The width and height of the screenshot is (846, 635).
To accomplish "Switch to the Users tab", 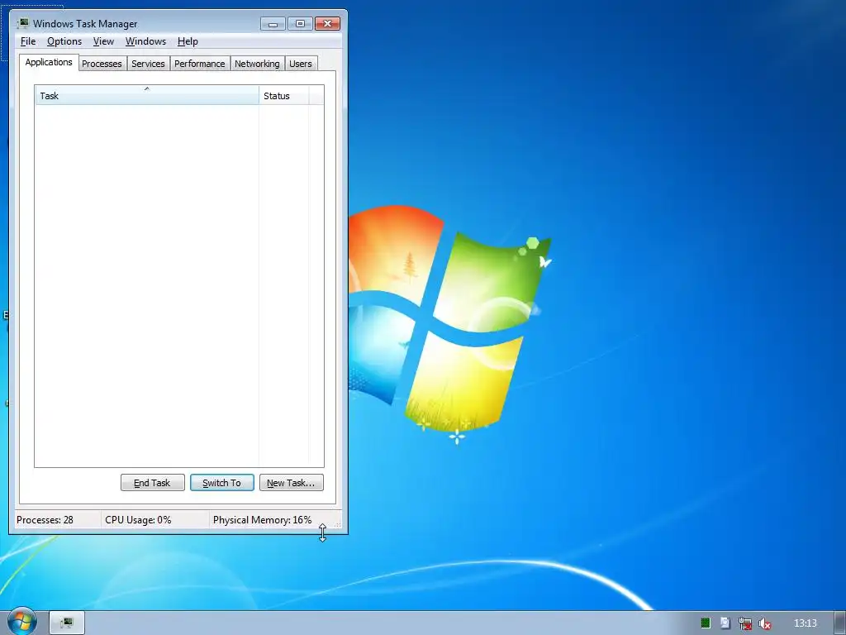I will tap(301, 64).
